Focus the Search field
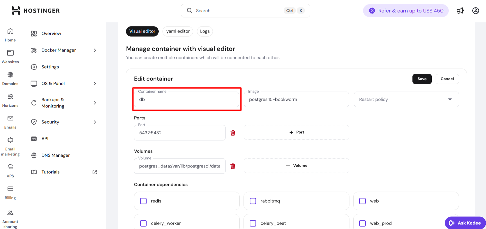This screenshot has height=229, width=486. [246, 11]
